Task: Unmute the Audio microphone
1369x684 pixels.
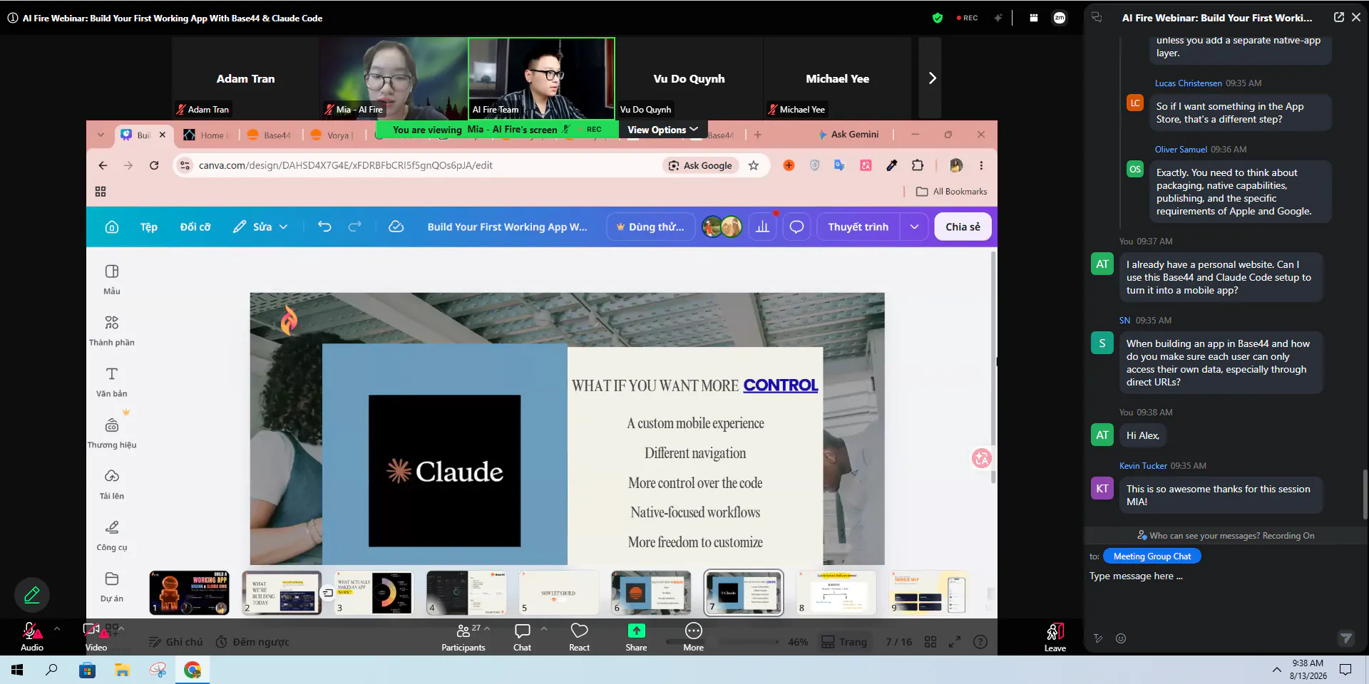Action: (x=32, y=637)
